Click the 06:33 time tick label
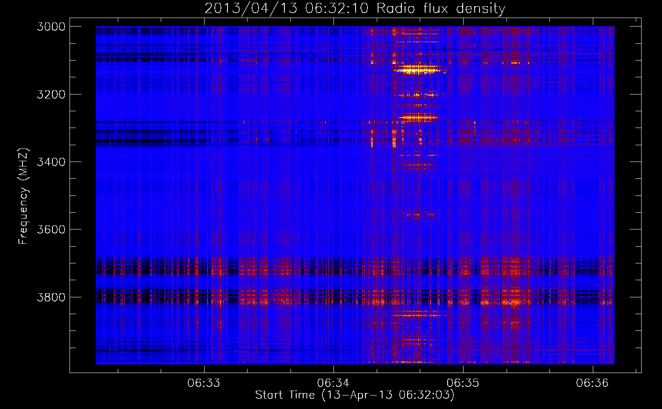Viewport: 662px width, 409px height. (x=204, y=383)
